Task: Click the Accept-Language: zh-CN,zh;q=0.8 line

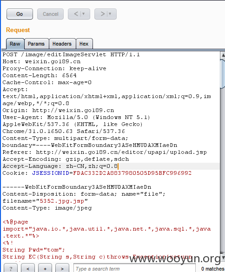Action: click(60, 166)
